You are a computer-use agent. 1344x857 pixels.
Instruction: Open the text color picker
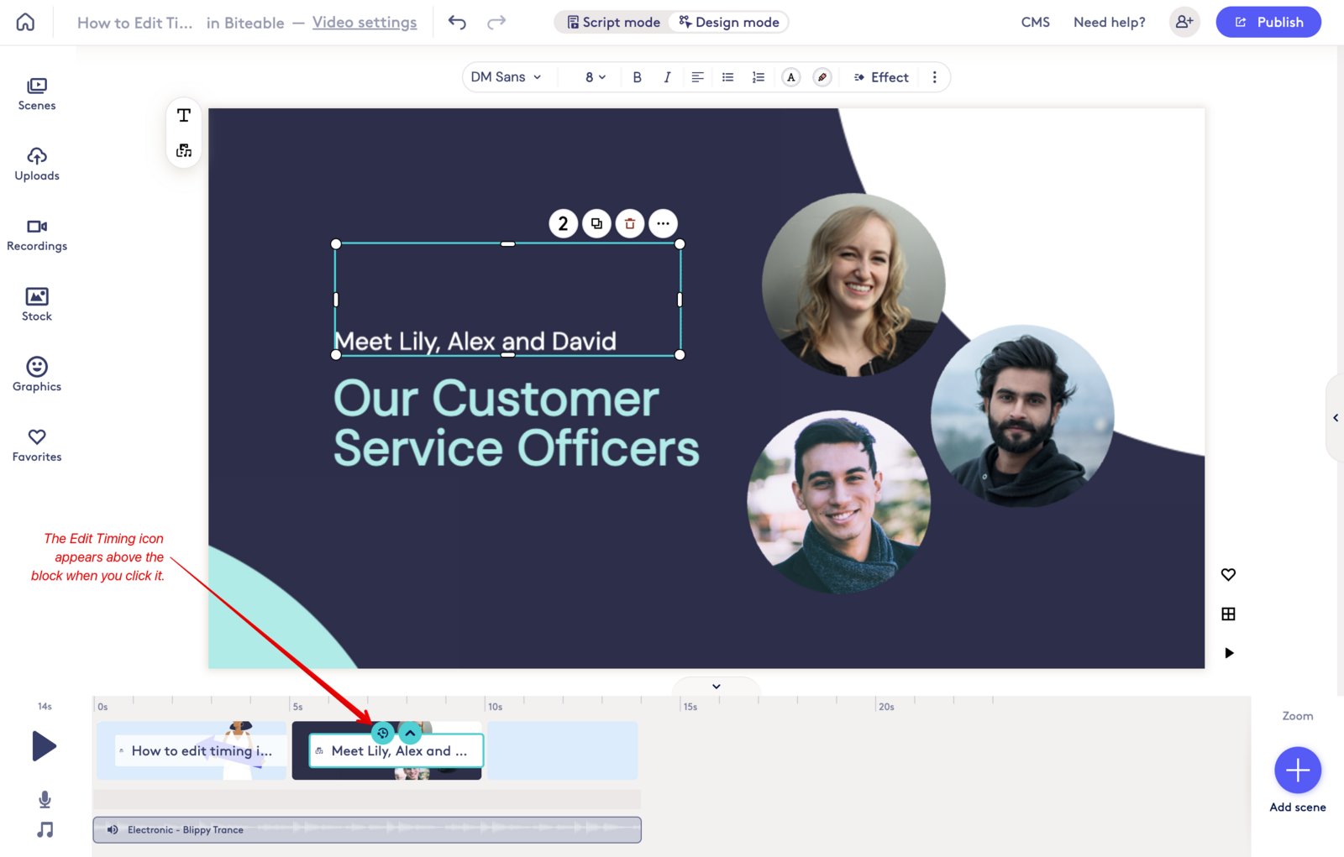791,77
